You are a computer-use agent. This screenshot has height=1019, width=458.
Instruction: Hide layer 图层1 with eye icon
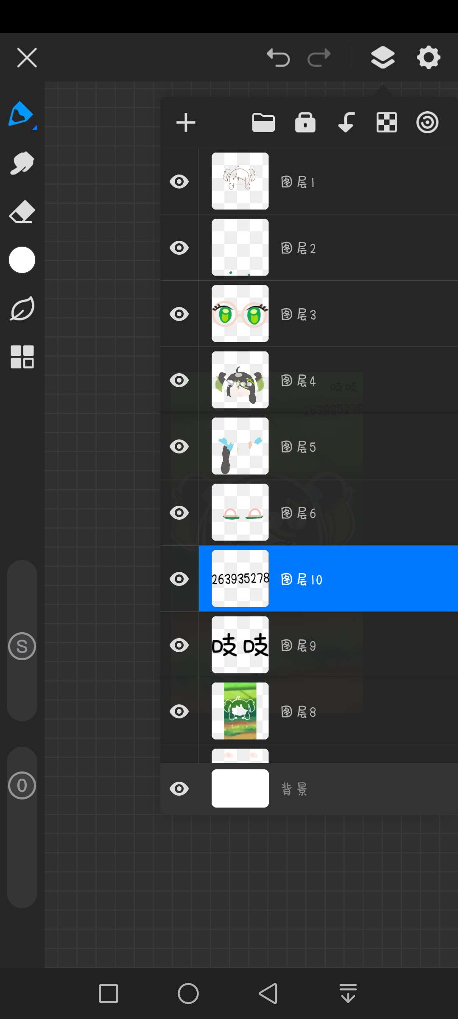pyautogui.click(x=179, y=182)
